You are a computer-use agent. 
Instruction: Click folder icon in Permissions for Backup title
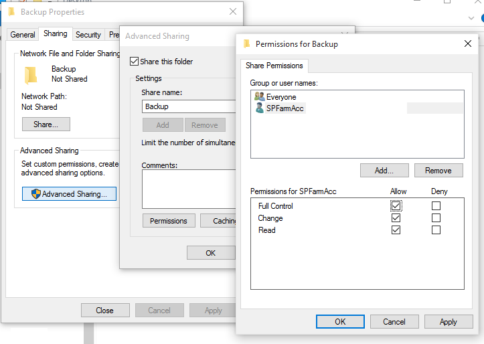pyautogui.click(x=246, y=44)
